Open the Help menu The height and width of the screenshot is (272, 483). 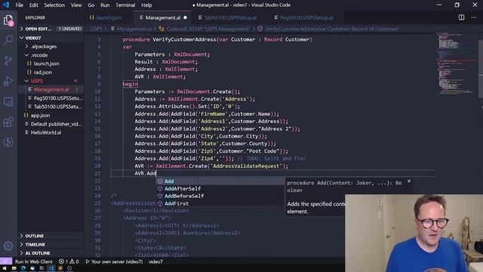tap(146, 5)
